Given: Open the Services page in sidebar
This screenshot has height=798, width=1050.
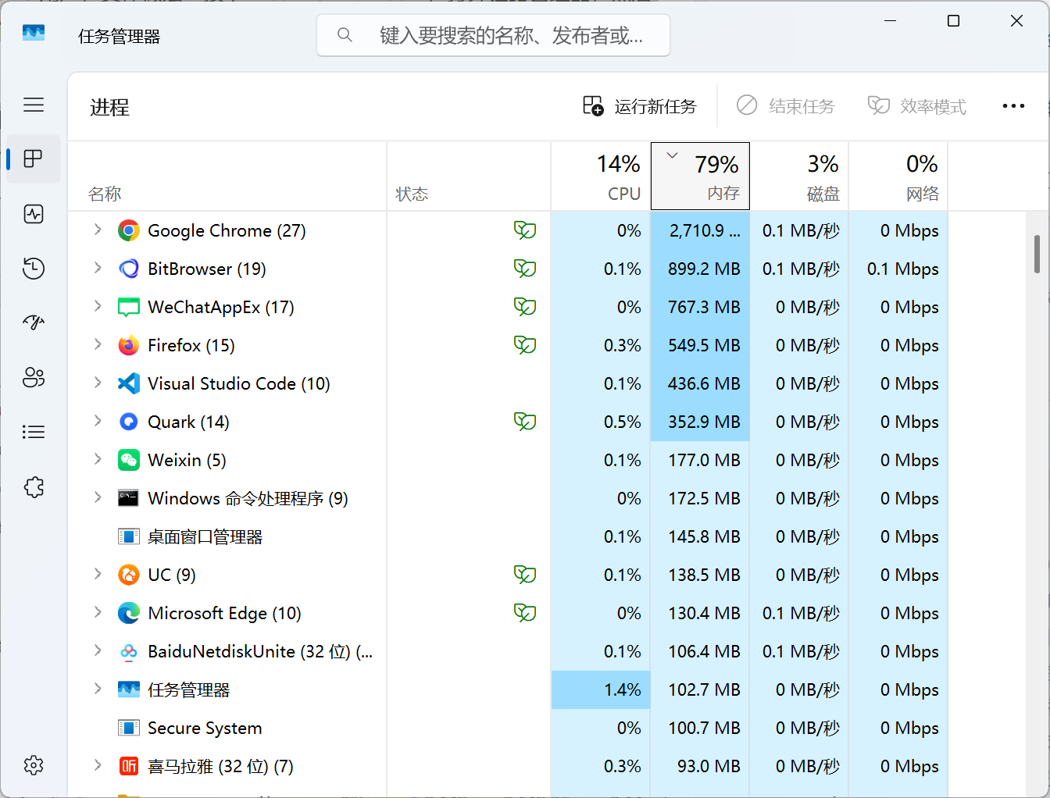Looking at the screenshot, I should pos(34,487).
